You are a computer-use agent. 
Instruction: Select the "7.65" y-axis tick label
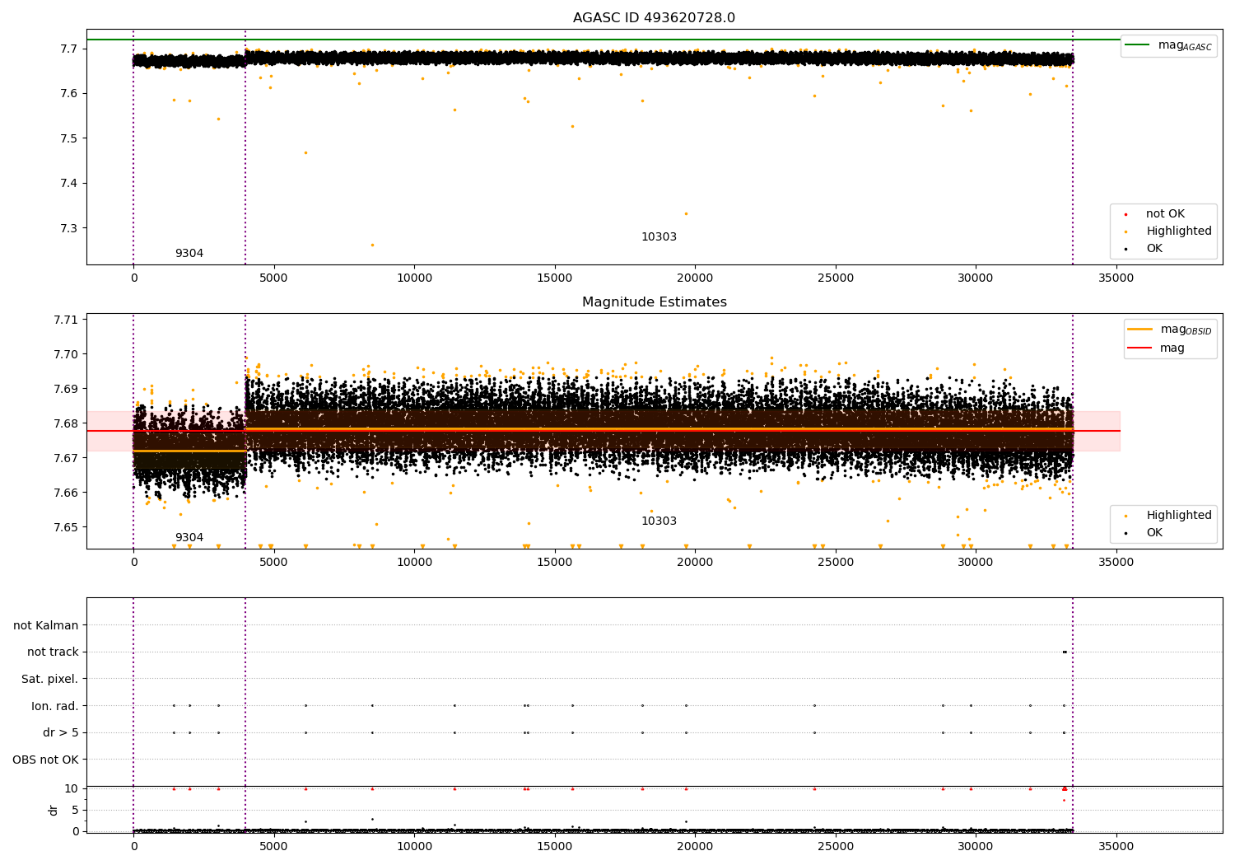click(66, 527)
